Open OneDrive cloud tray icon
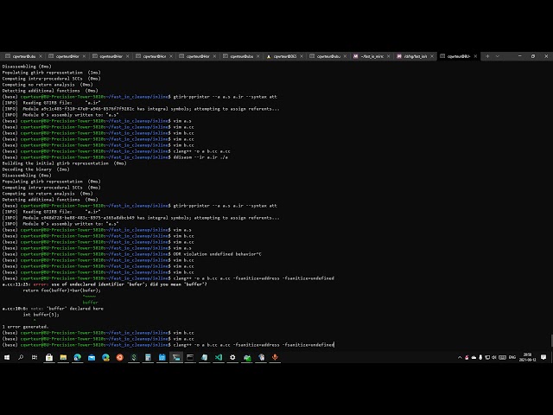The height and width of the screenshot is (415, 553). 474,357
